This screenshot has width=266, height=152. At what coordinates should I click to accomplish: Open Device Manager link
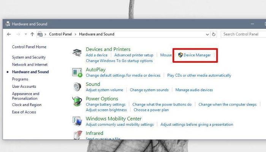[x=197, y=55]
